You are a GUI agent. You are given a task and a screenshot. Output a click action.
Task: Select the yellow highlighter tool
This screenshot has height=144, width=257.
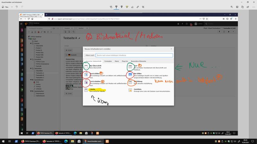tap(127, 7)
